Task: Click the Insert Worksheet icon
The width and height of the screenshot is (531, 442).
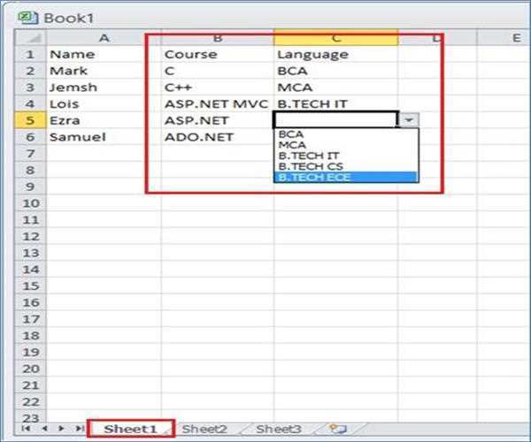Action: pyautogui.click(x=337, y=429)
